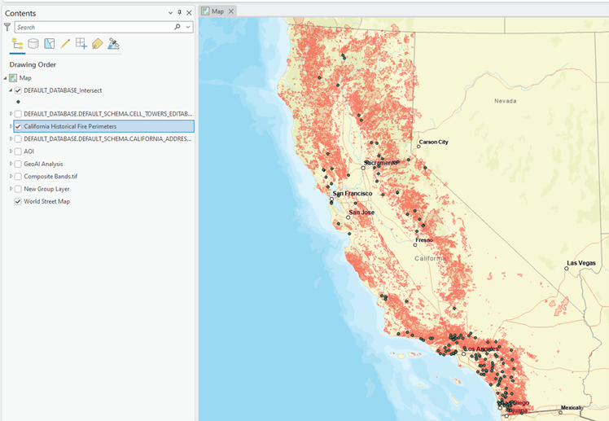The width and height of the screenshot is (609, 421).
Task: Collapse DEFAULT_DATABASE_Intersect layer legend
Action: (x=11, y=90)
